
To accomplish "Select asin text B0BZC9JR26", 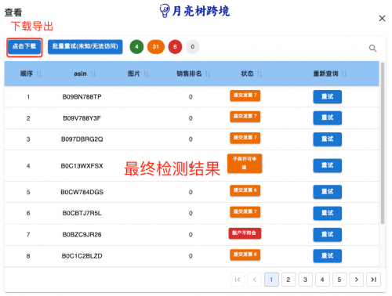I will (82, 235).
